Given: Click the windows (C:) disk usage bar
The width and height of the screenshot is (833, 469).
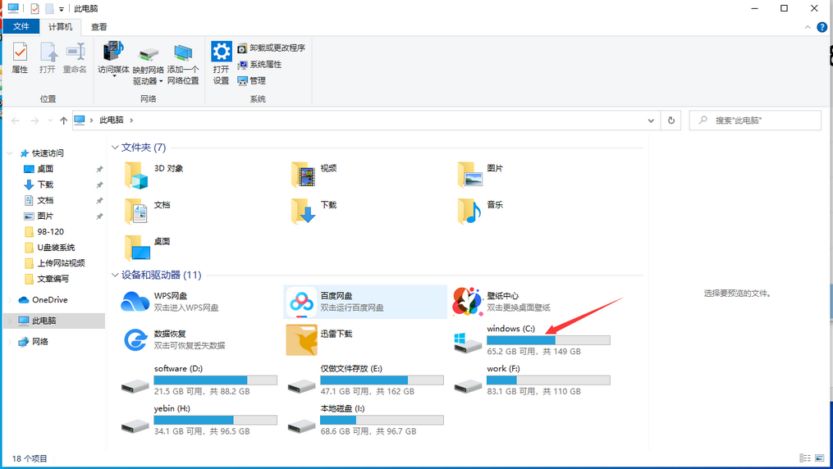Looking at the screenshot, I should point(548,340).
